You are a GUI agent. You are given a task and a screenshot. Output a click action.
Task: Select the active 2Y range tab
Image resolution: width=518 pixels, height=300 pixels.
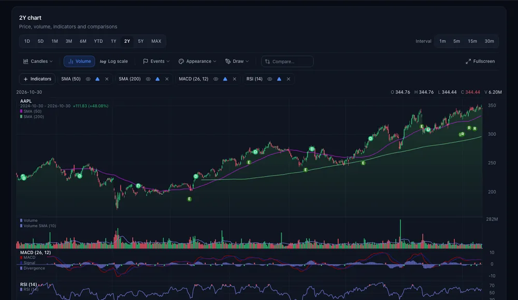(127, 41)
